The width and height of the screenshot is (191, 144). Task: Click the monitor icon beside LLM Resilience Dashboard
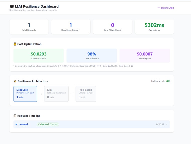click(x=12, y=7)
